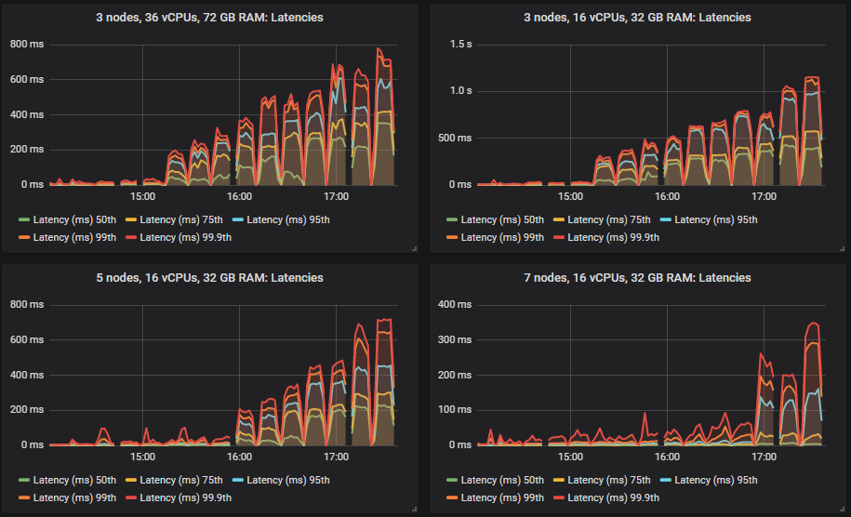The image size is (851, 517).
Task: Open the 3 nodes, 36 vCPUs panel title menu
Action: [x=209, y=18]
